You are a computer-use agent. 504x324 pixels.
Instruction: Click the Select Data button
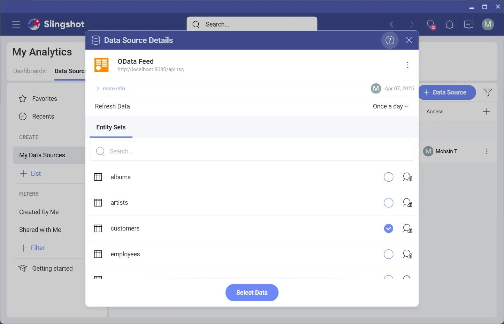tap(252, 293)
